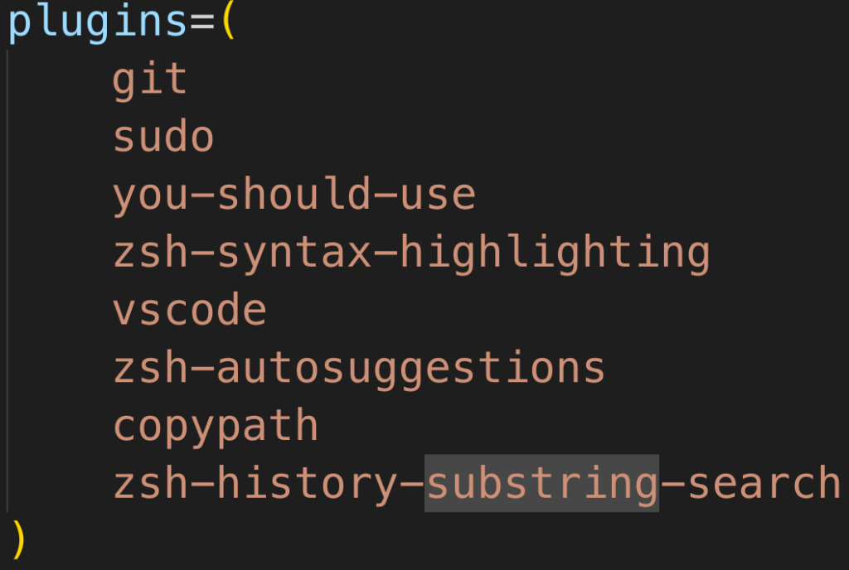Place cursor on the equals sign
This screenshot has height=570, width=849.
[x=202, y=22]
